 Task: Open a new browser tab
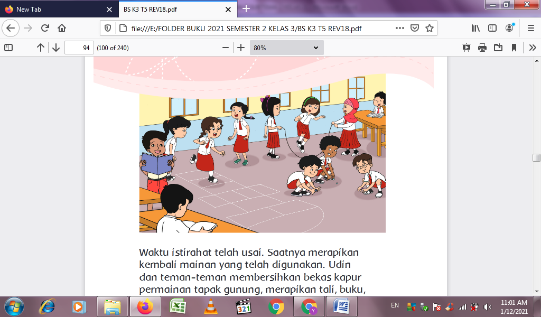coord(246,8)
